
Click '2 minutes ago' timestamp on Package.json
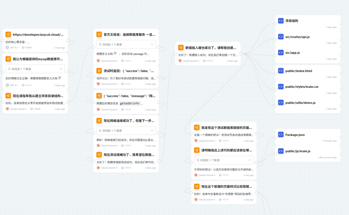(x=330, y=141)
